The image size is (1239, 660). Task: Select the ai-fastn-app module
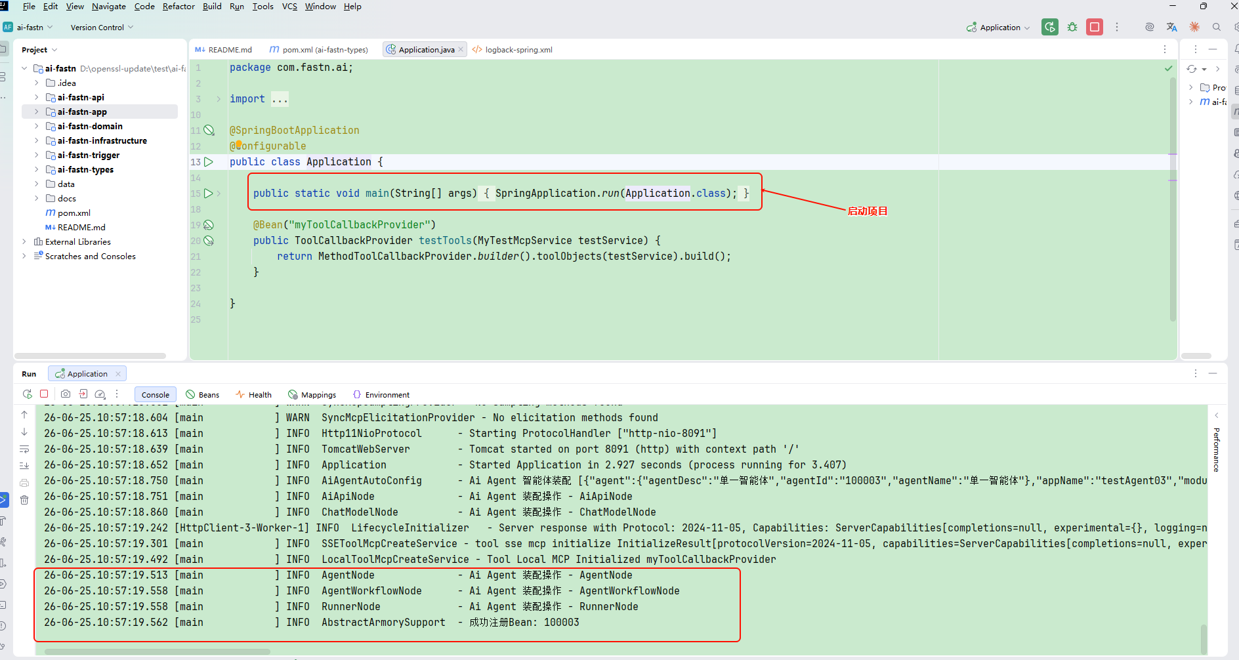(100, 112)
